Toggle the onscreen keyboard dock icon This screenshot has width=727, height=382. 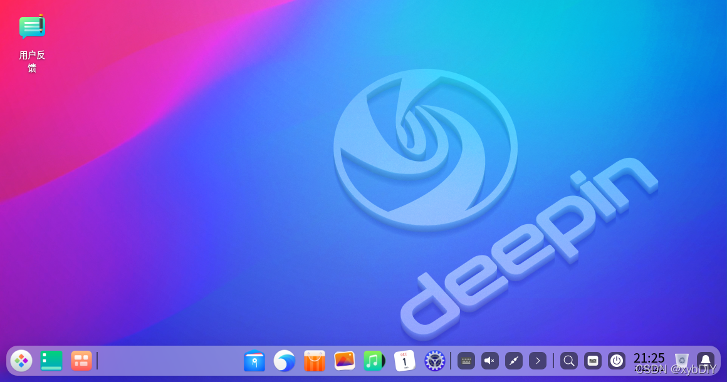click(x=592, y=361)
